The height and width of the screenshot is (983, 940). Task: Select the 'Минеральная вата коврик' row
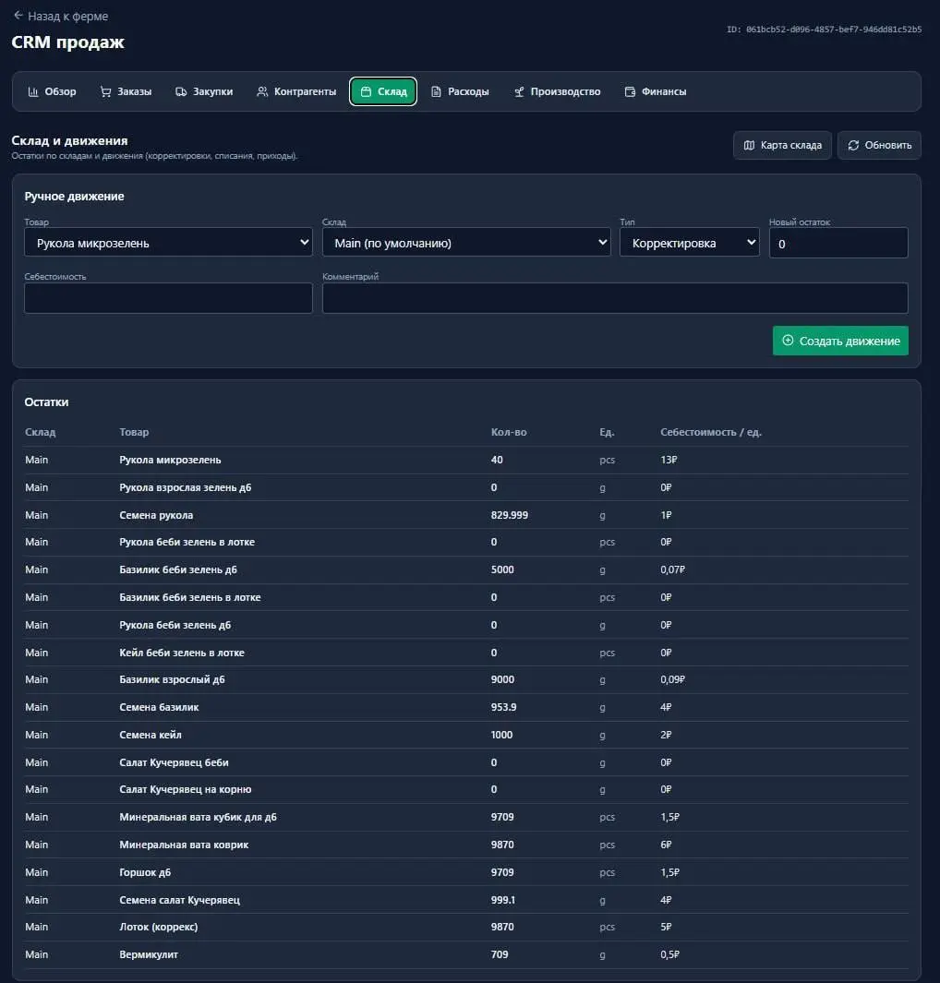(466, 845)
